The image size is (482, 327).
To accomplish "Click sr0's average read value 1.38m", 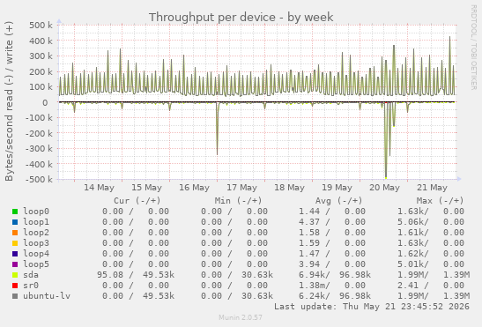I will tap(312, 286).
